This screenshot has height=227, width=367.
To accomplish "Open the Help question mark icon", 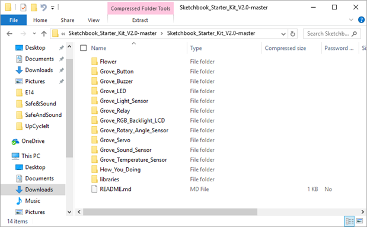I will click(x=361, y=20).
